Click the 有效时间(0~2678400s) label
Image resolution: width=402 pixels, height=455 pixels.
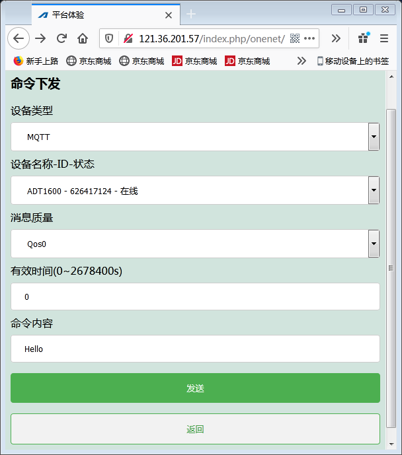click(x=67, y=271)
